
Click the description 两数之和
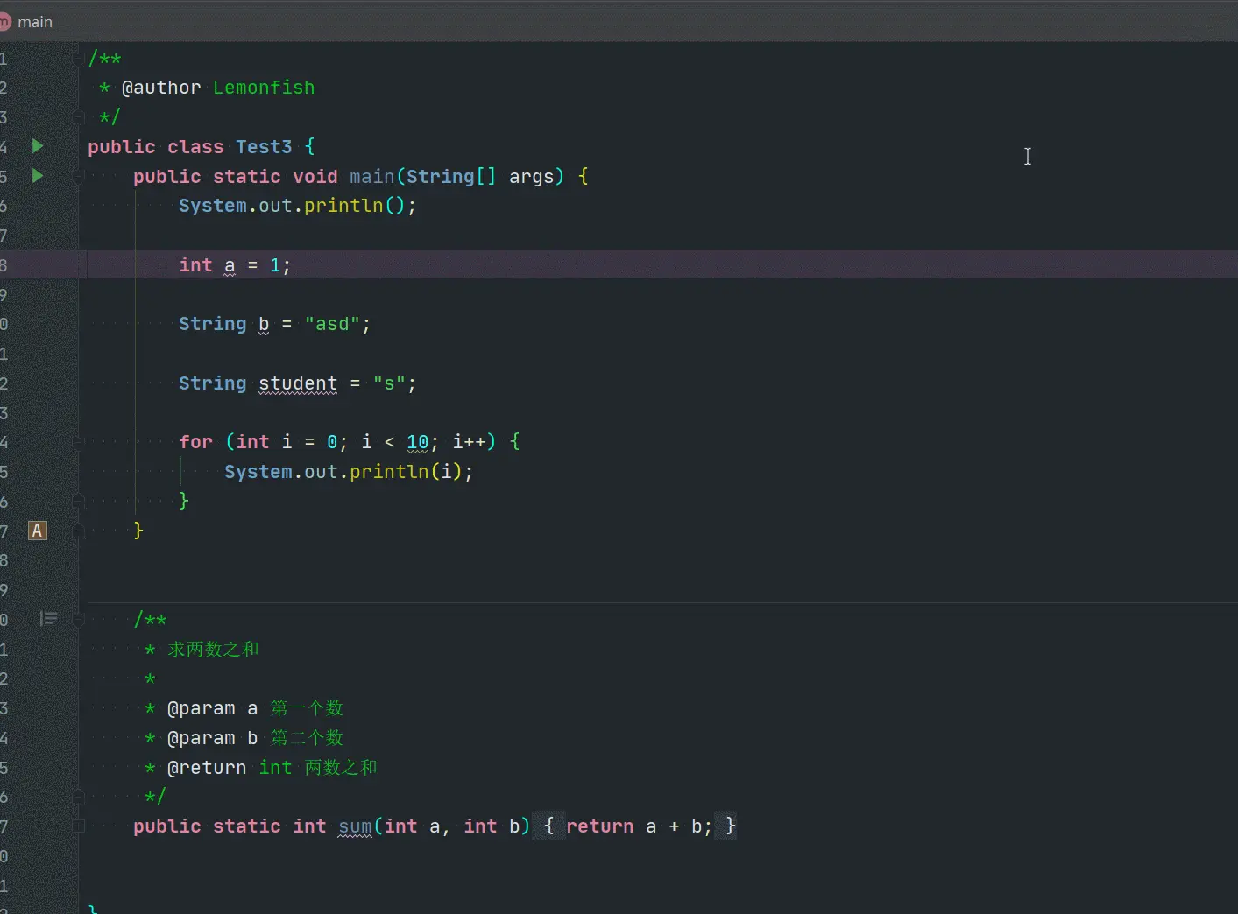341,768
